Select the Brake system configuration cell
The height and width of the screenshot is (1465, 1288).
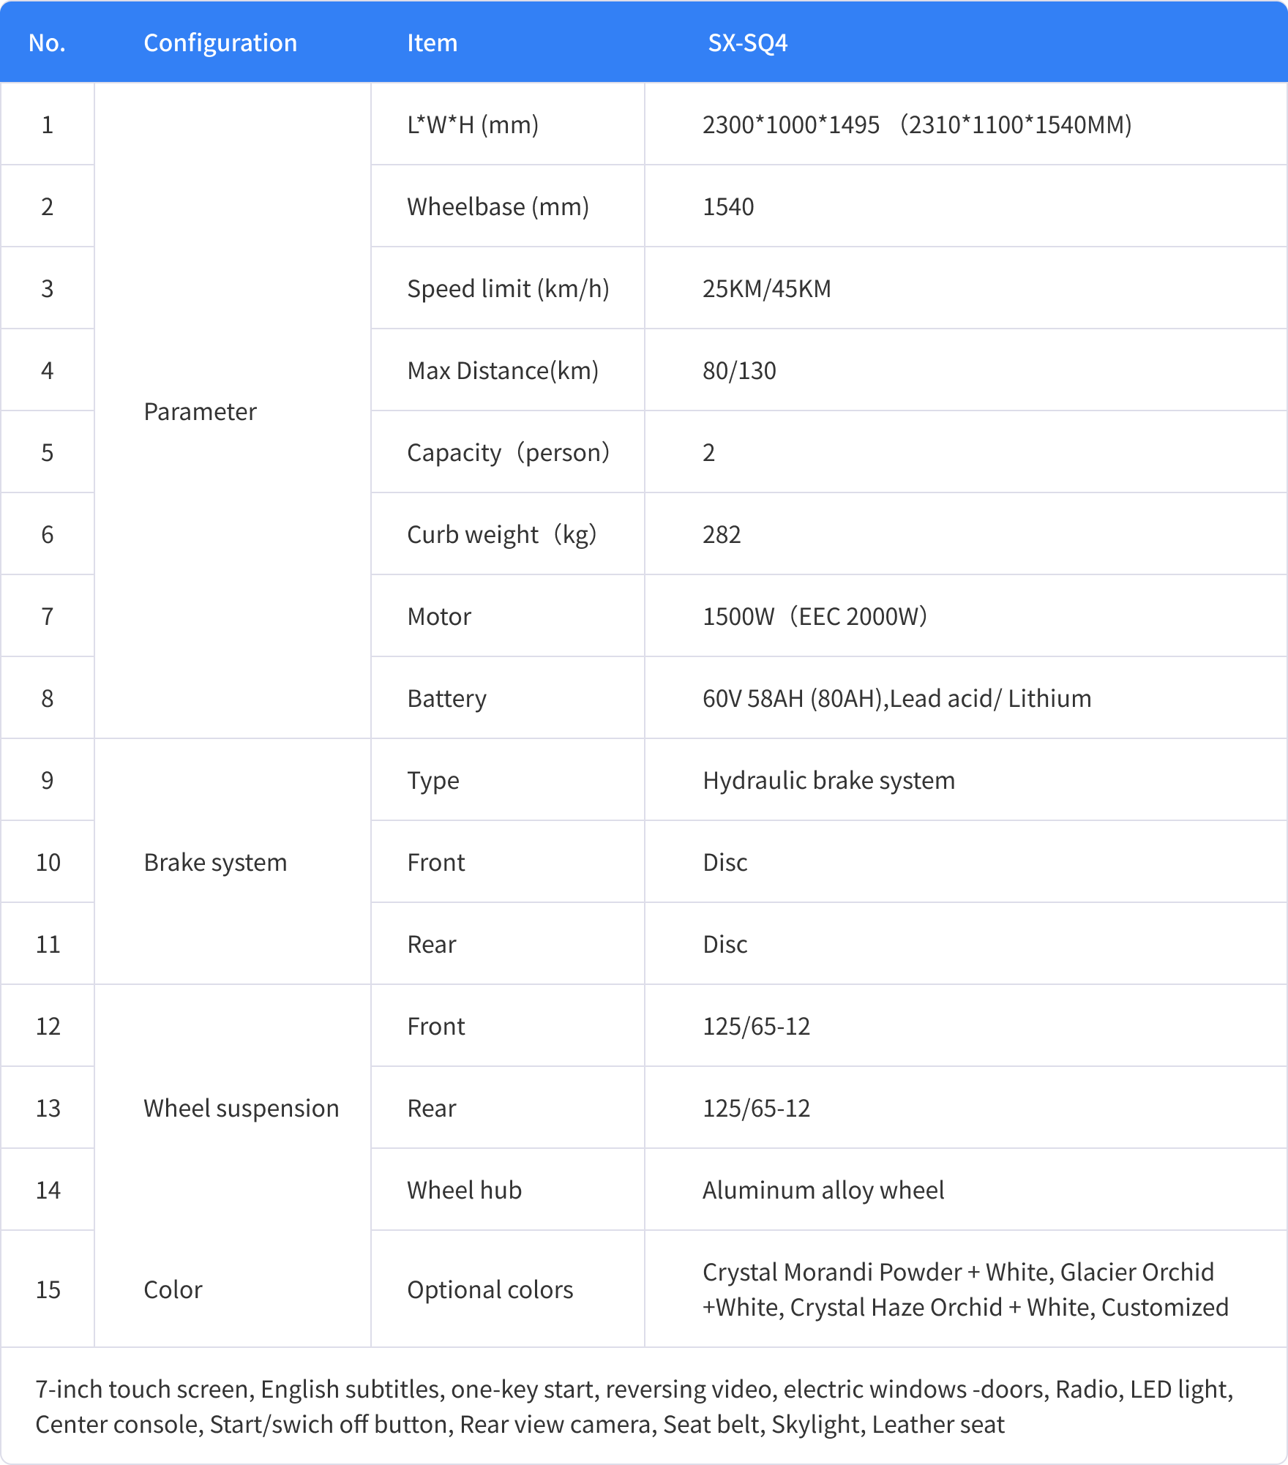point(215,863)
